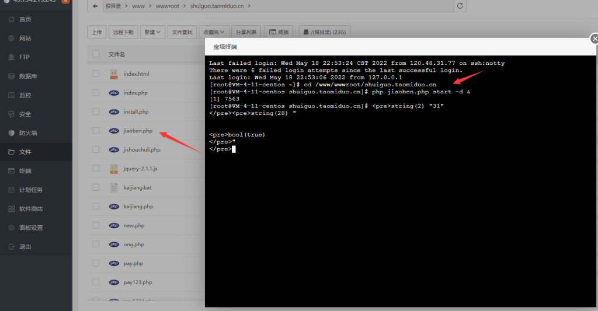Image resolution: width=598 pixels, height=311 pixels.
Task: Click the 上传 upload button
Action: tap(96, 32)
